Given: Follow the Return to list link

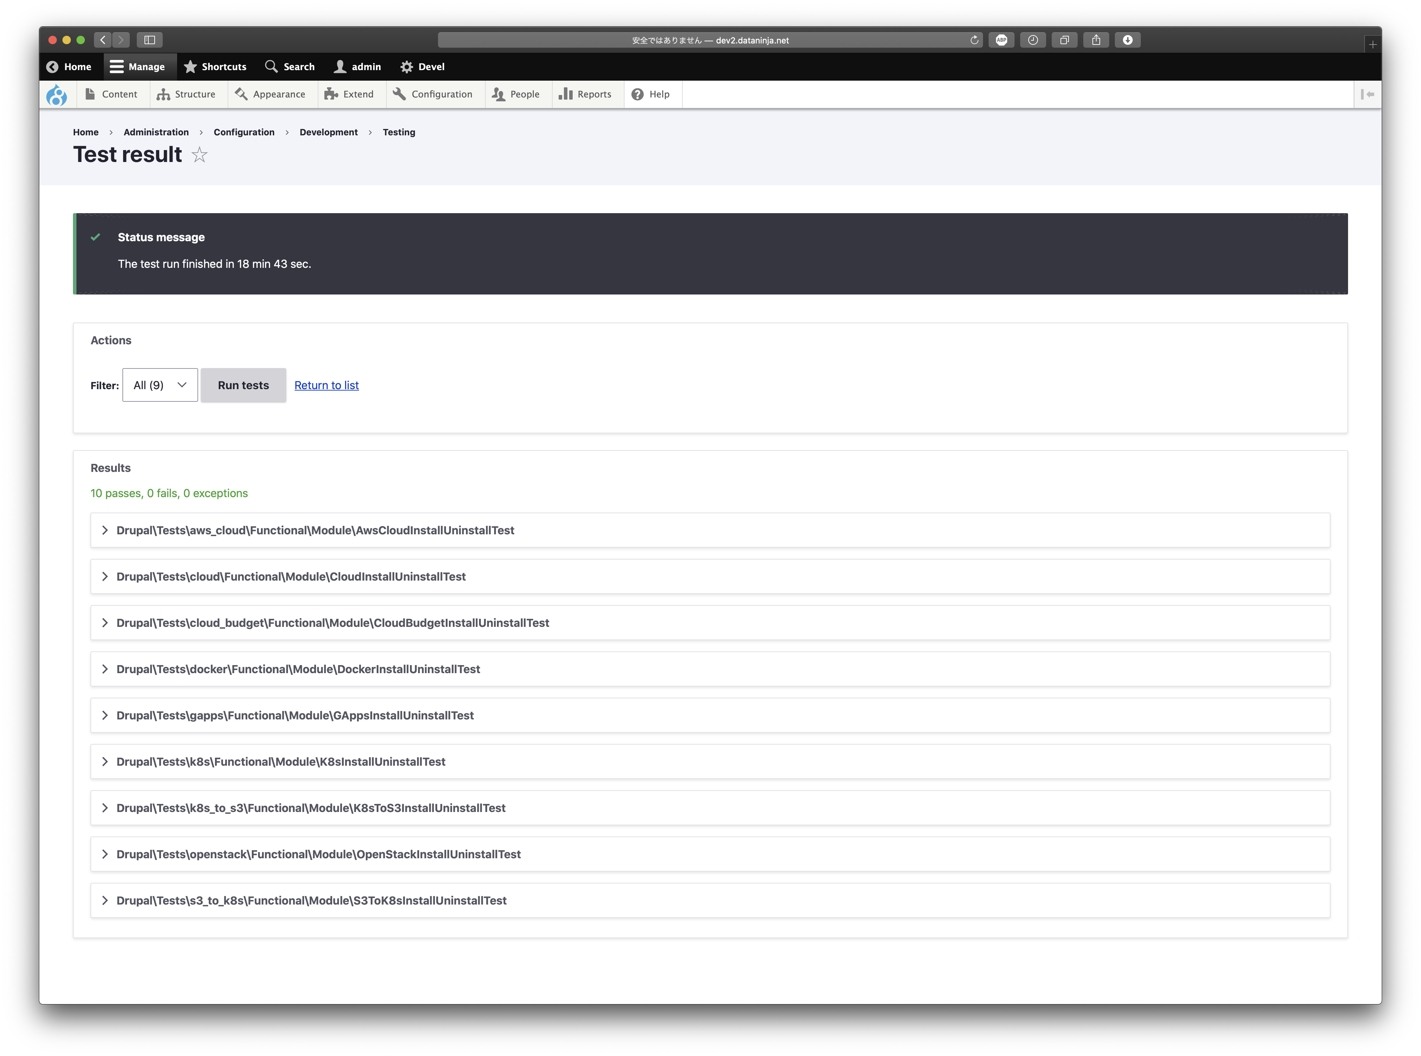Looking at the screenshot, I should [326, 385].
